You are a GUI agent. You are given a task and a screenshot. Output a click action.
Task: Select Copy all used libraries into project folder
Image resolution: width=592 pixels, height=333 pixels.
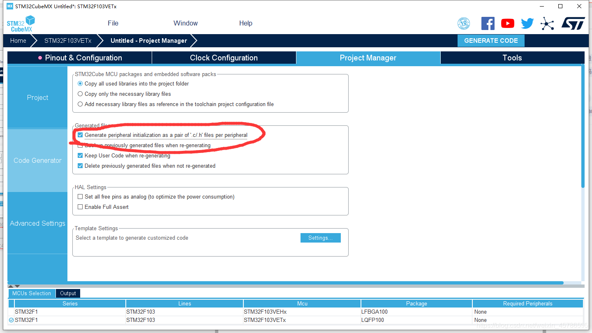(80, 83)
